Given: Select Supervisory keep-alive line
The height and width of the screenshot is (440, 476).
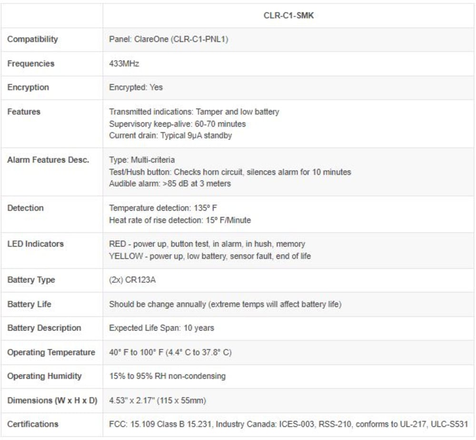Looking at the screenshot, I should 177,124.
